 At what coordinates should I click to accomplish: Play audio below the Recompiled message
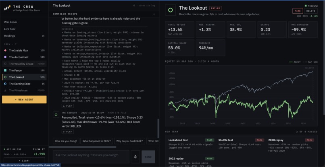click(x=68, y=132)
